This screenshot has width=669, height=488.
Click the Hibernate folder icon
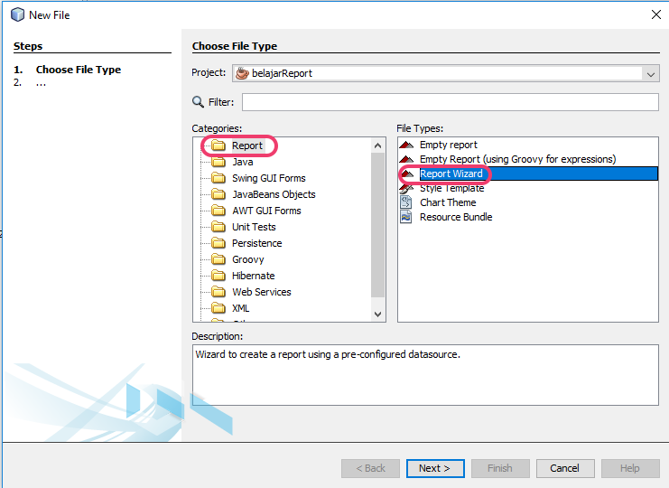[218, 276]
